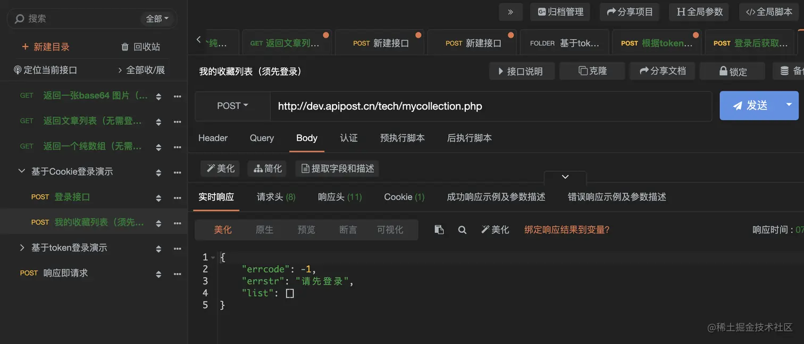Open more menu for 返回文章列表 row
This screenshot has height=344, width=804.
coord(178,122)
